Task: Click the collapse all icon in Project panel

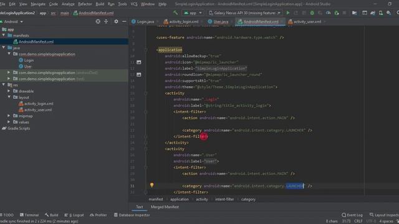Action: (x=106, y=22)
